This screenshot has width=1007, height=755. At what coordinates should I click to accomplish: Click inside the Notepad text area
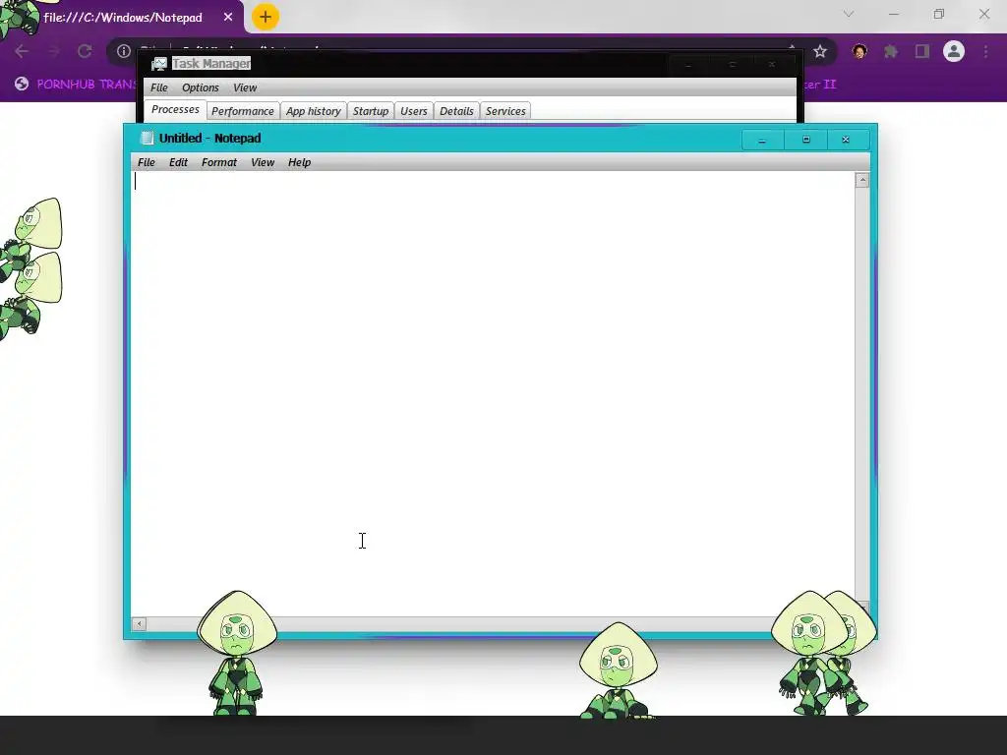[493, 393]
